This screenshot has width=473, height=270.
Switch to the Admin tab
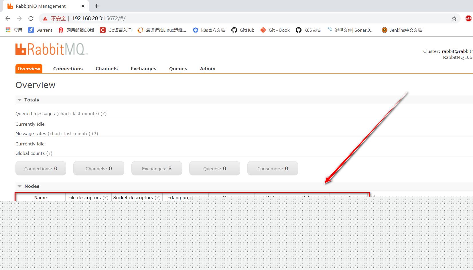click(208, 69)
